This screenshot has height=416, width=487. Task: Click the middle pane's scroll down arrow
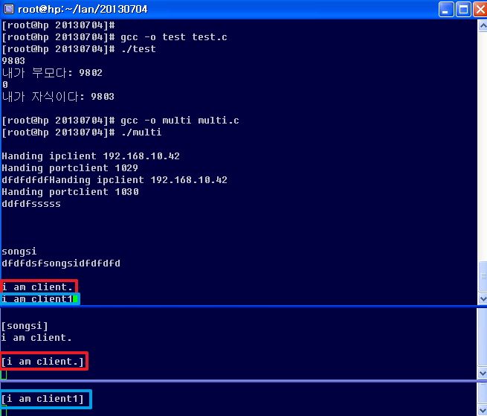click(483, 373)
